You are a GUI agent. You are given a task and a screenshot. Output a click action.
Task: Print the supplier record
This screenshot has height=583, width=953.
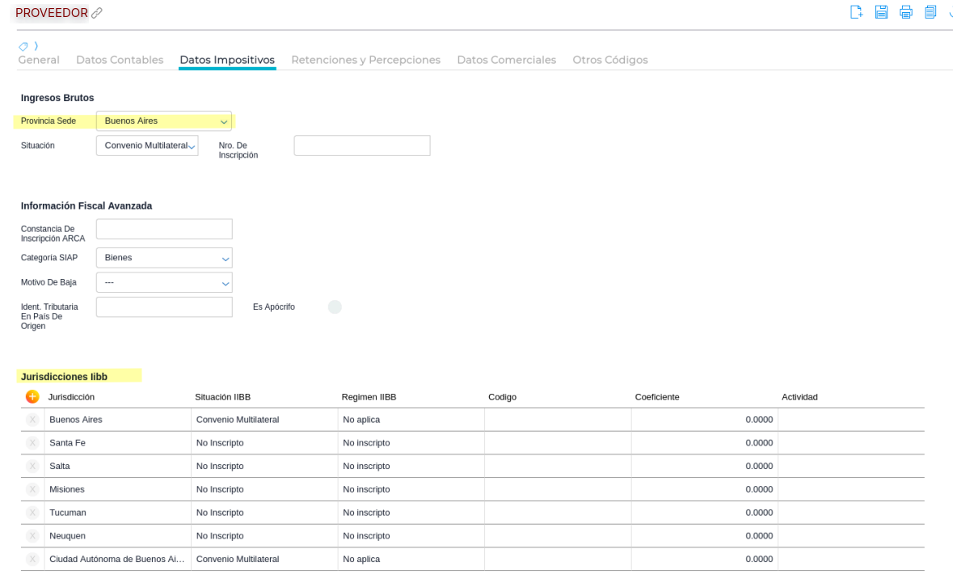[x=905, y=12]
